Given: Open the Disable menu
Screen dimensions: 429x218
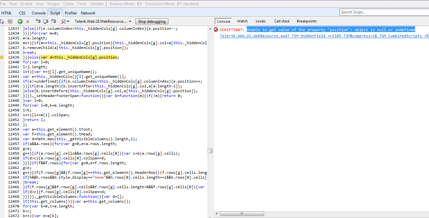Looking at the screenshot, I should (x=26, y=4).
